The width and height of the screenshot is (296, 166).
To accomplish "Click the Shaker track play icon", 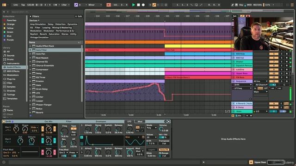I will pyautogui.click(x=233, y=62).
